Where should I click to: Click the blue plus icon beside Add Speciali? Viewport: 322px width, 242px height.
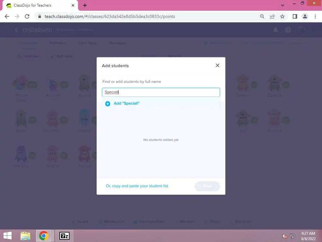click(x=108, y=104)
